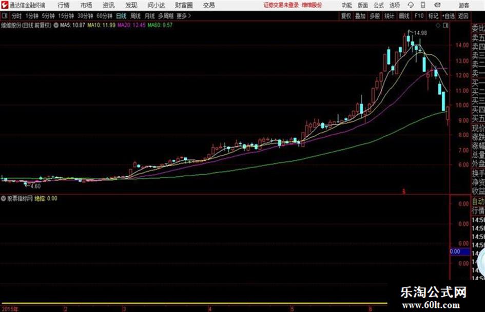The image size is (485, 312).
Task: Click the 维维股份(日线 前复权) chart title
Action: (26, 25)
